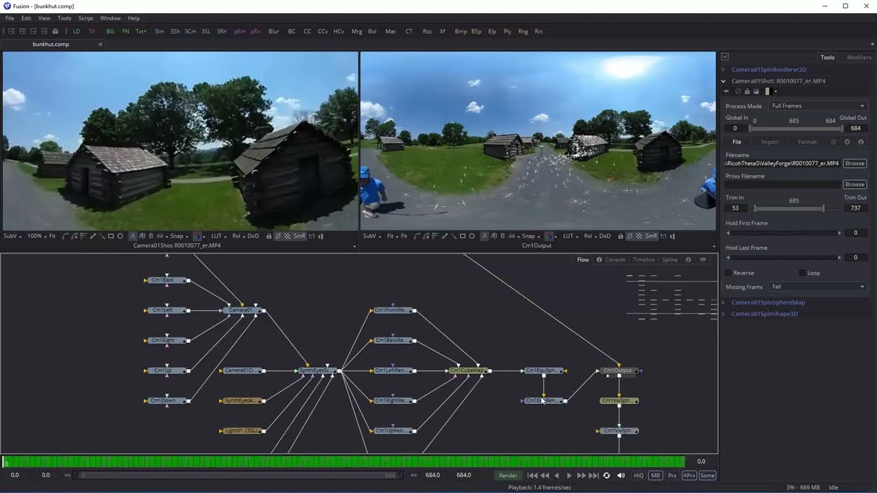This screenshot has height=493, width=877.
Task: Open the Snap dropdown in the left viewer
Action: point(179,236)
